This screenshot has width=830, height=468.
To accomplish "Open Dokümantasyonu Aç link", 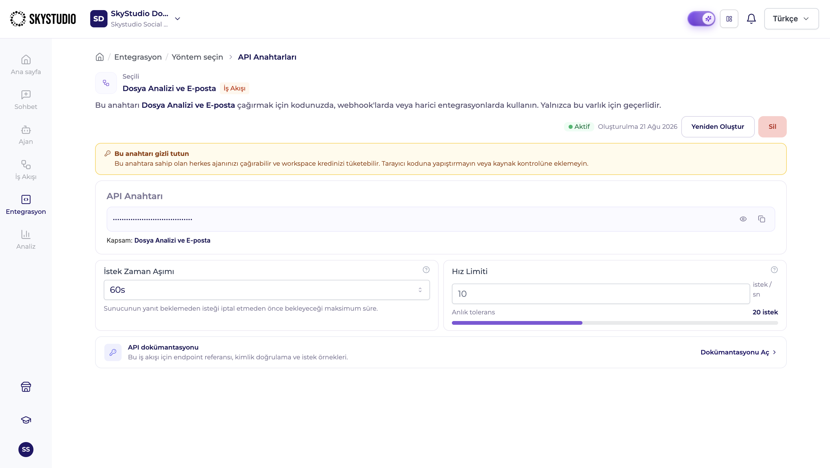I will 739,352.
